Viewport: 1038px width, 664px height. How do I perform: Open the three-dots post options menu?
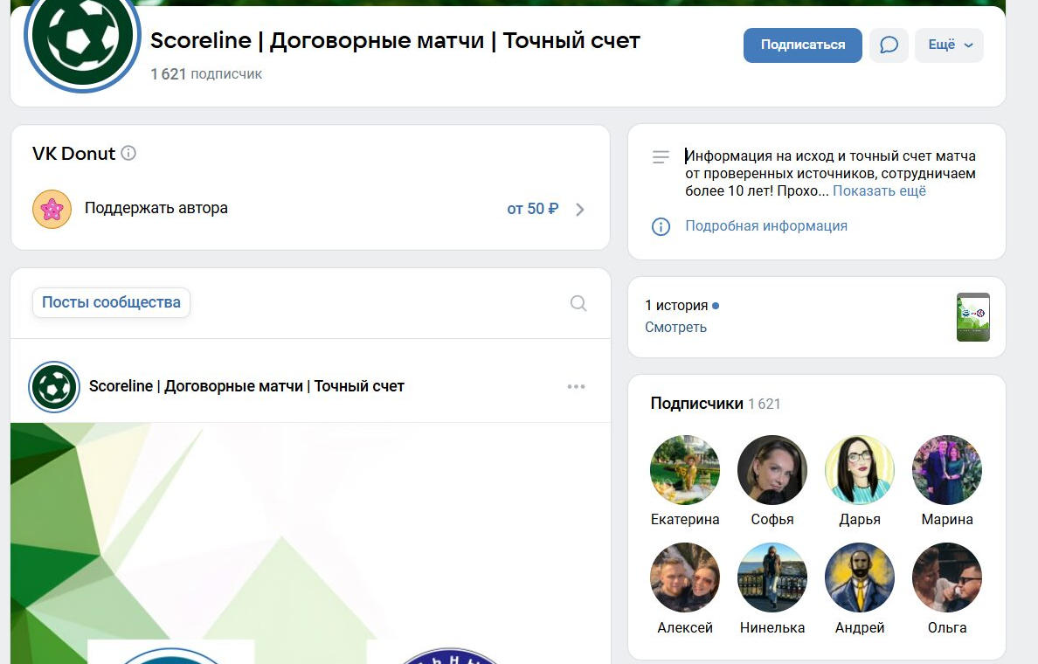tap(576, 386)
